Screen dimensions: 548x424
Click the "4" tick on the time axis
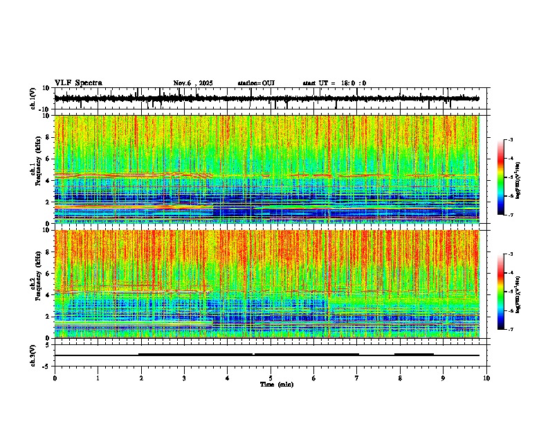[228, 378]
